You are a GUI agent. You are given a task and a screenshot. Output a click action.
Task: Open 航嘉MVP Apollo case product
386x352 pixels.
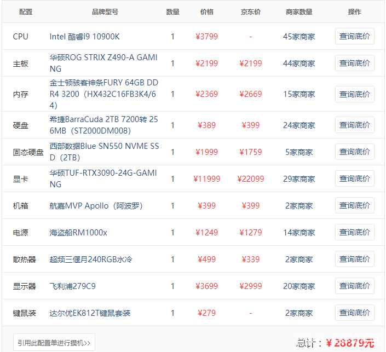click(96, 205)
